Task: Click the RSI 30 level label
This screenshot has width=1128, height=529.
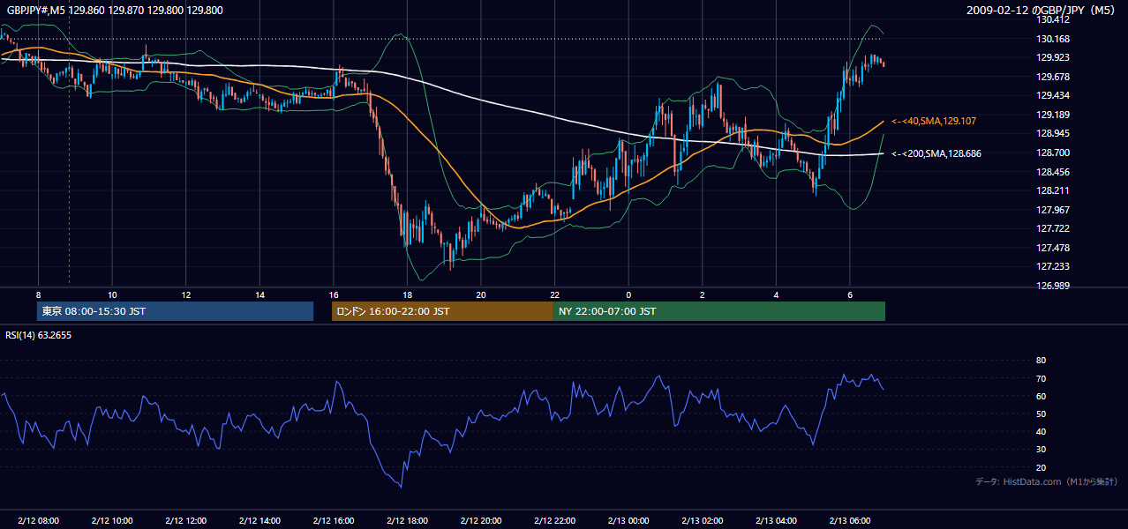Action: pos(1041,450)
